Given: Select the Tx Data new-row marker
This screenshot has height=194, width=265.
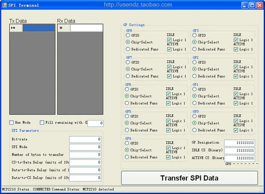Looking at the screenshot, I should [16, 28].
